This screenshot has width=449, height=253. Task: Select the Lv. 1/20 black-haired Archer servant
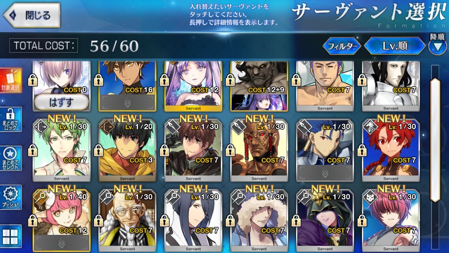pos(127,151)
